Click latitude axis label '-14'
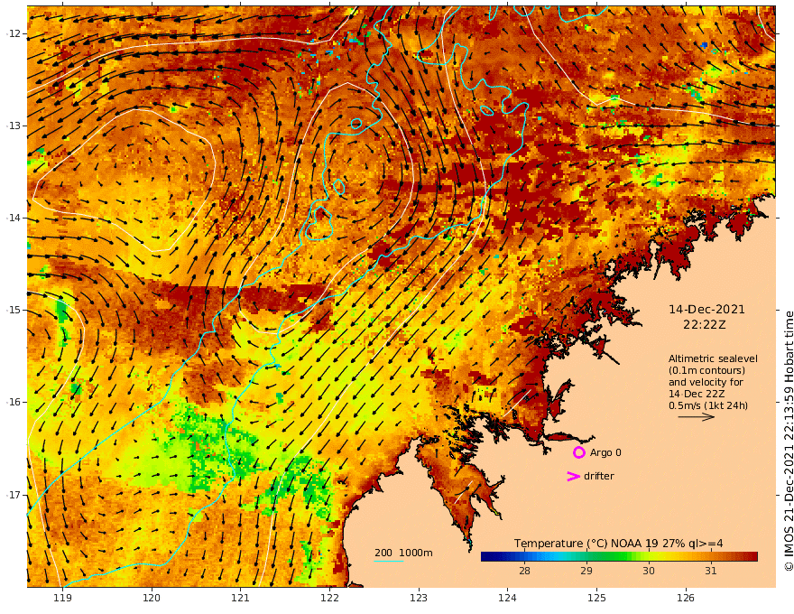794x614 pixels. click(14, 218)
